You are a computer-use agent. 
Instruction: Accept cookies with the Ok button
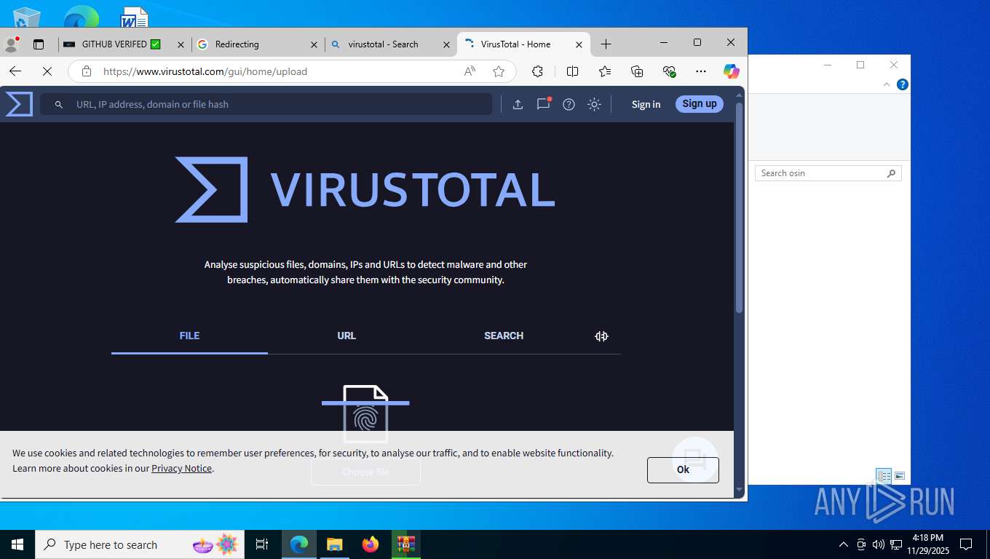pyautogui.click(x=683, y=469)
